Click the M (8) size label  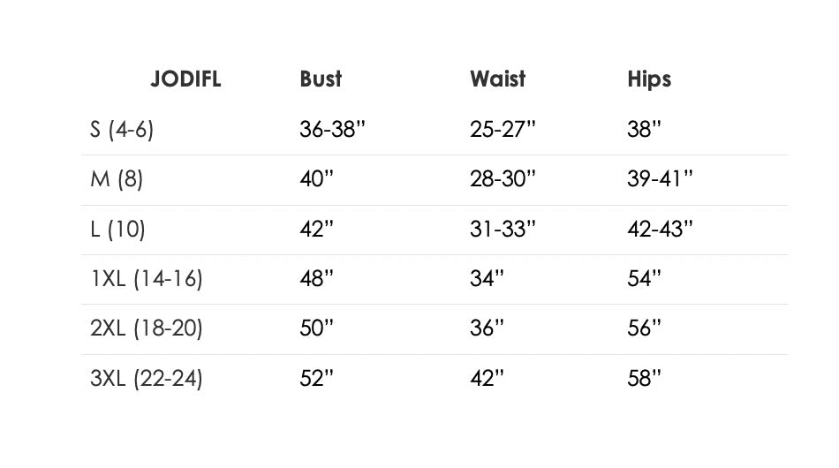(x=117, y=179)
